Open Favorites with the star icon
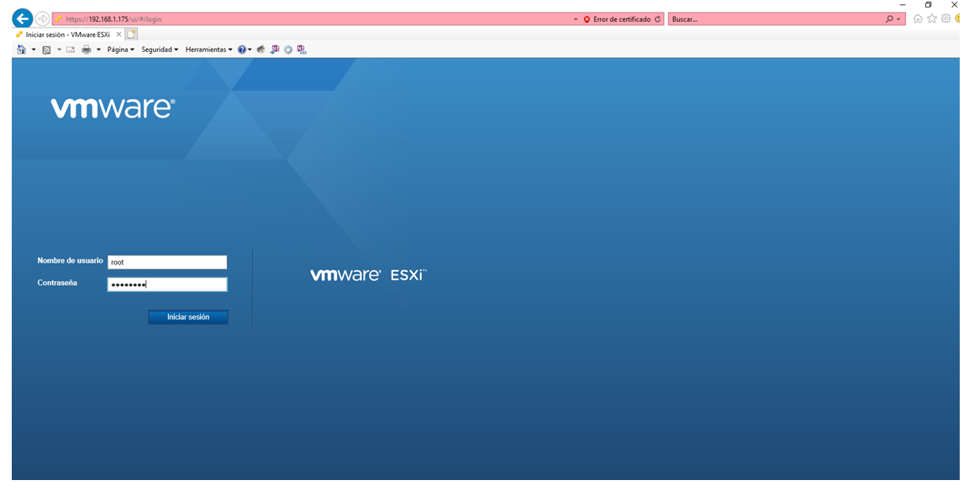Screen dimensions: 974x496 [932, 18]
